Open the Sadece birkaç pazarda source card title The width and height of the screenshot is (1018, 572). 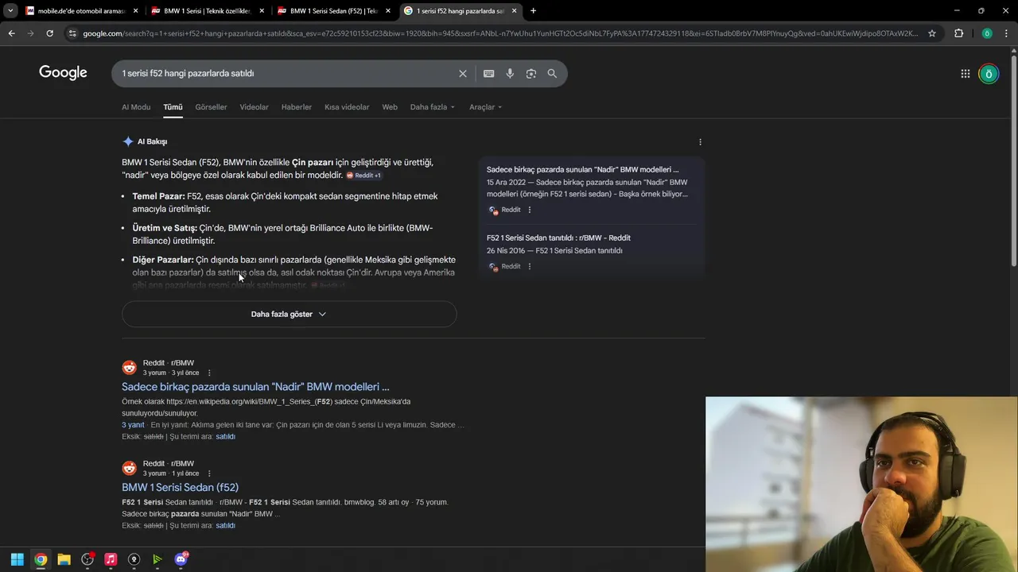(x=582, y=169)
